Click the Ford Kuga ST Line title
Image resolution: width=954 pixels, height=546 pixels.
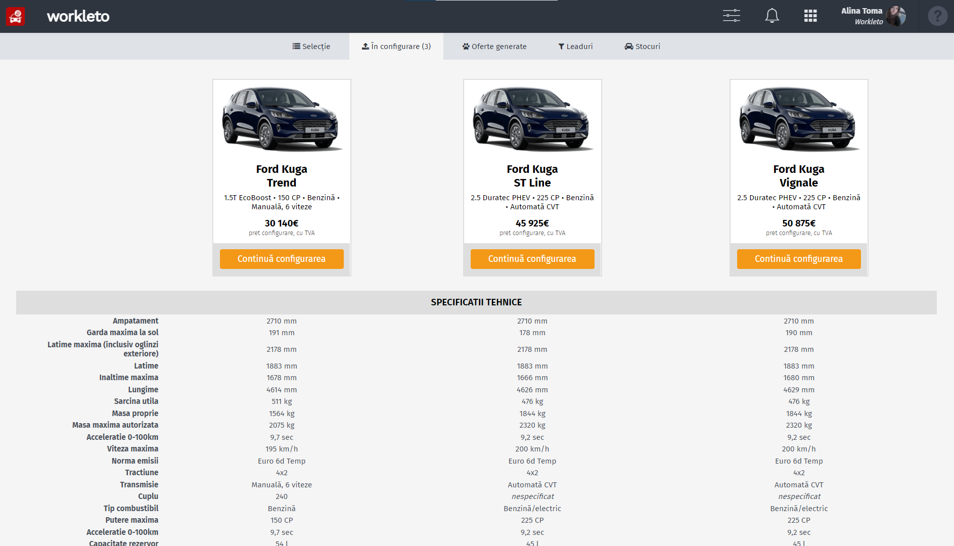pyautogui.click(x=532, y=176)
